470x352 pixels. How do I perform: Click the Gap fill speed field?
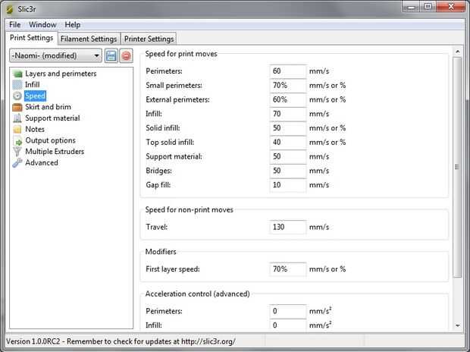coord(288,185)
